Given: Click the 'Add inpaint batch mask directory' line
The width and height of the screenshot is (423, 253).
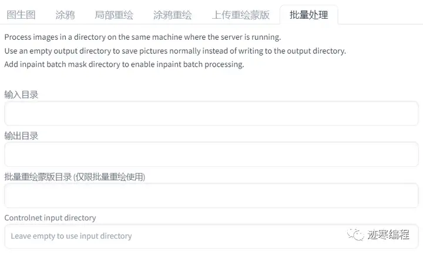Looking at the screenshot, I should coord(124,64).
